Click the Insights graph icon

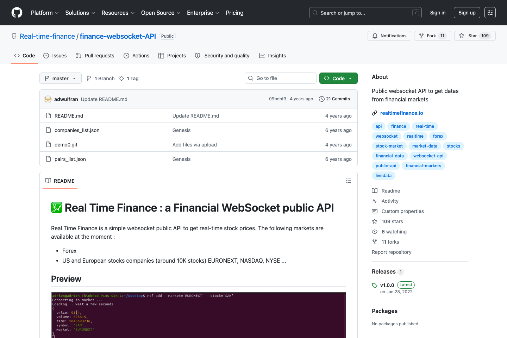262,56
